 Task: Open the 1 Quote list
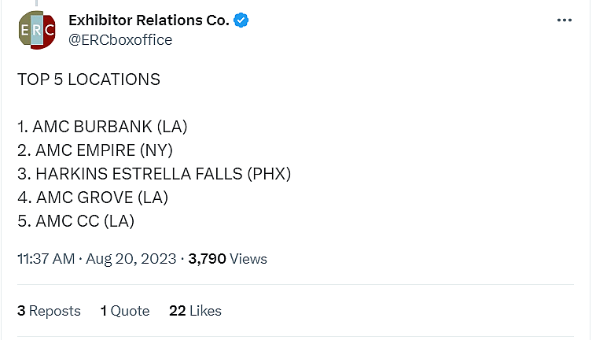pyautogui.click(x=125, y=311)
